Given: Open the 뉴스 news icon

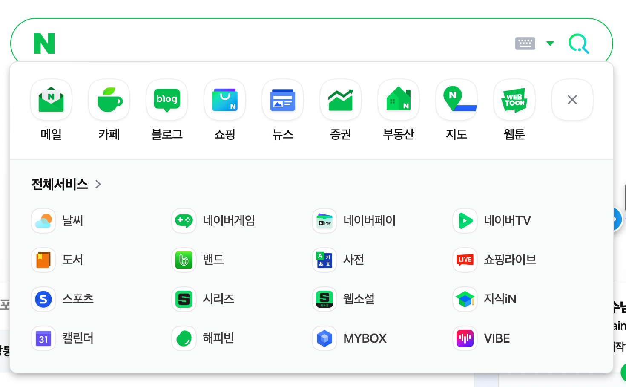Looking at the screenshot, I should (283, 100).
